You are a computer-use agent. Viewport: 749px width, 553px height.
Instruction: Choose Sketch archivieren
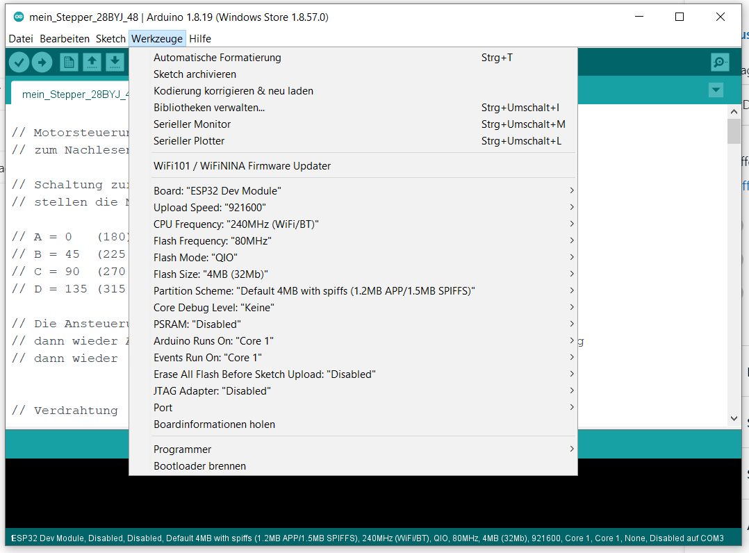click(x=353, y=74)
